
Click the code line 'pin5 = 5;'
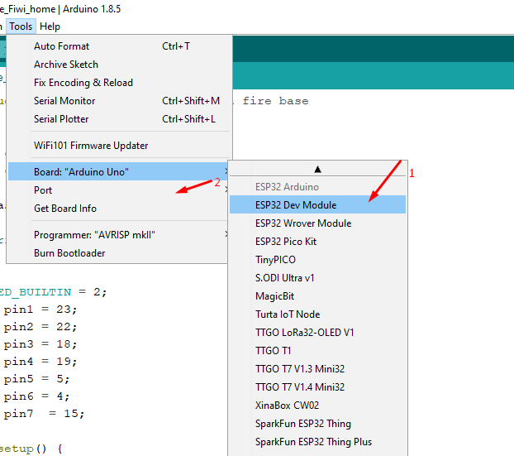pyautogui.click(x=36, y=379)
